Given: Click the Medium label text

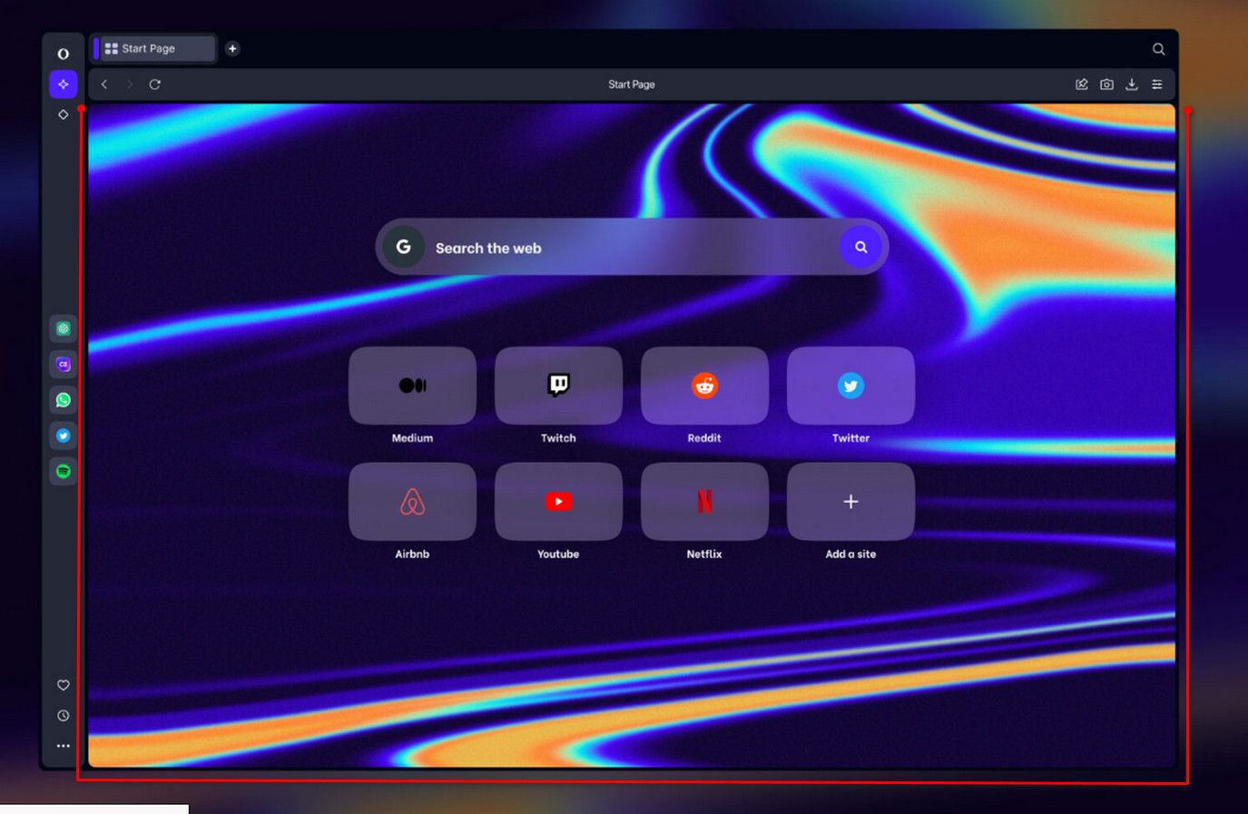Looking at the screenshot, I should tap(412, 438).
